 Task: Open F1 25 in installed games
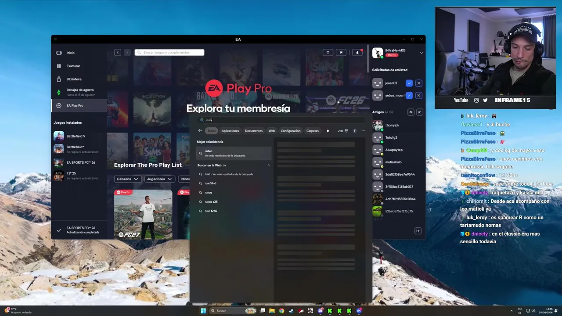tap(79, 176)
